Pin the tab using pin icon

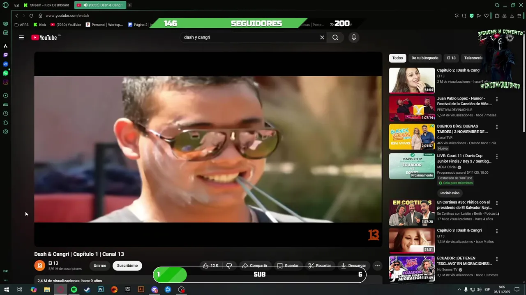pos(457,16)
